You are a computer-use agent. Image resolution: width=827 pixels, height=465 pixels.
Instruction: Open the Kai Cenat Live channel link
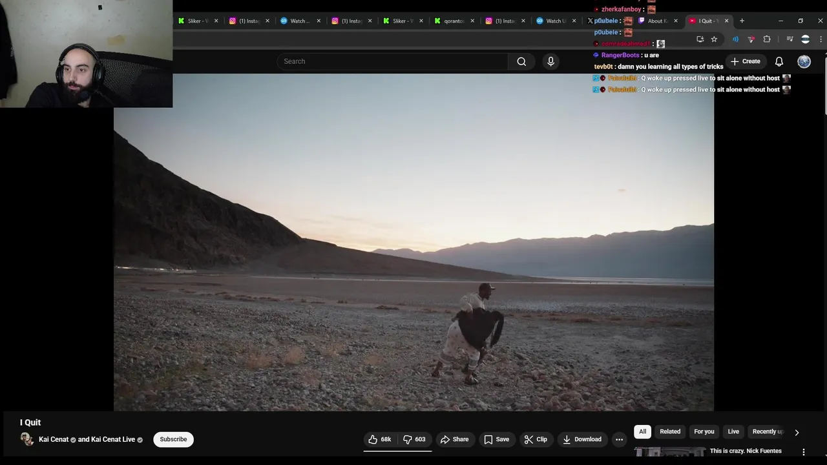(x=113, y=439)
